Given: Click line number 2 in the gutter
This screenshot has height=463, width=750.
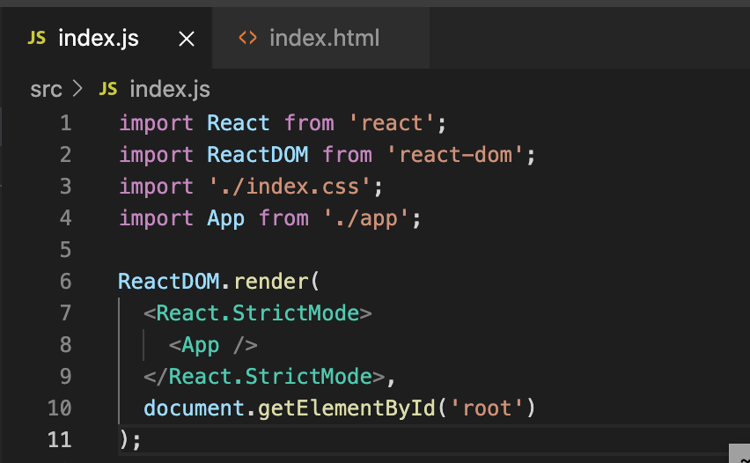Looking at the screenshot, I should [66, 155].
